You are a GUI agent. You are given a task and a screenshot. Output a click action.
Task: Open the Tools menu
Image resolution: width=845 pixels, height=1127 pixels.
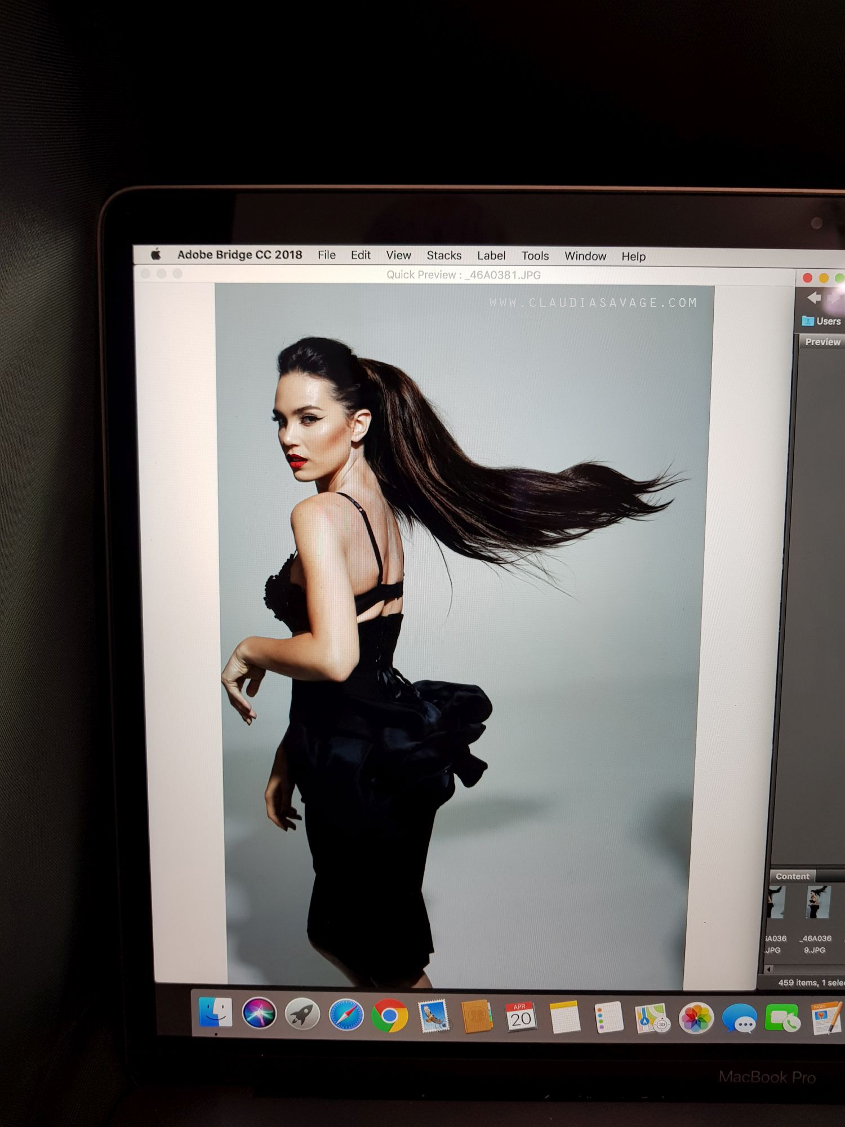535,256
